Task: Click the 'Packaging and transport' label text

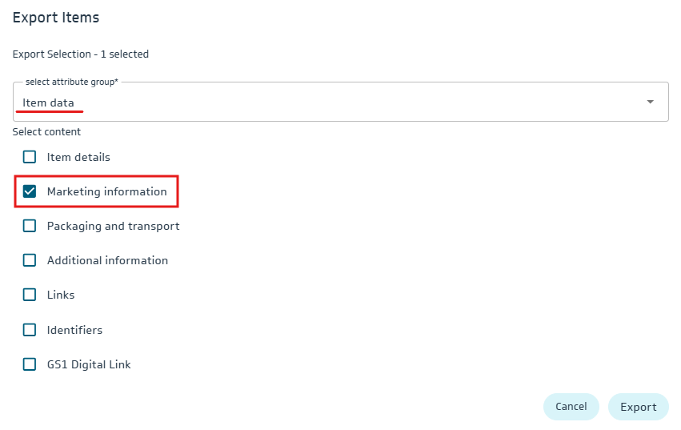Action: 113,226
